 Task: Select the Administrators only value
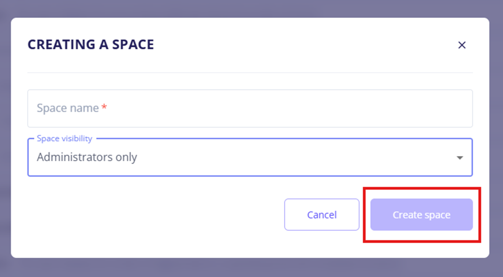pos(87,157)
